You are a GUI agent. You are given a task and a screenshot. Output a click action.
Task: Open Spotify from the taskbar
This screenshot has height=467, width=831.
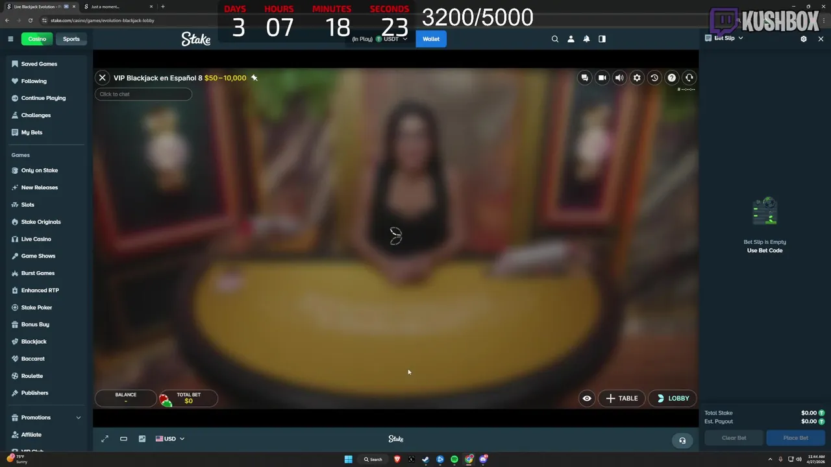(x=454, y=459)
